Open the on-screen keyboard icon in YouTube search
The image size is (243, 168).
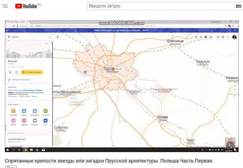coord(239,6)
